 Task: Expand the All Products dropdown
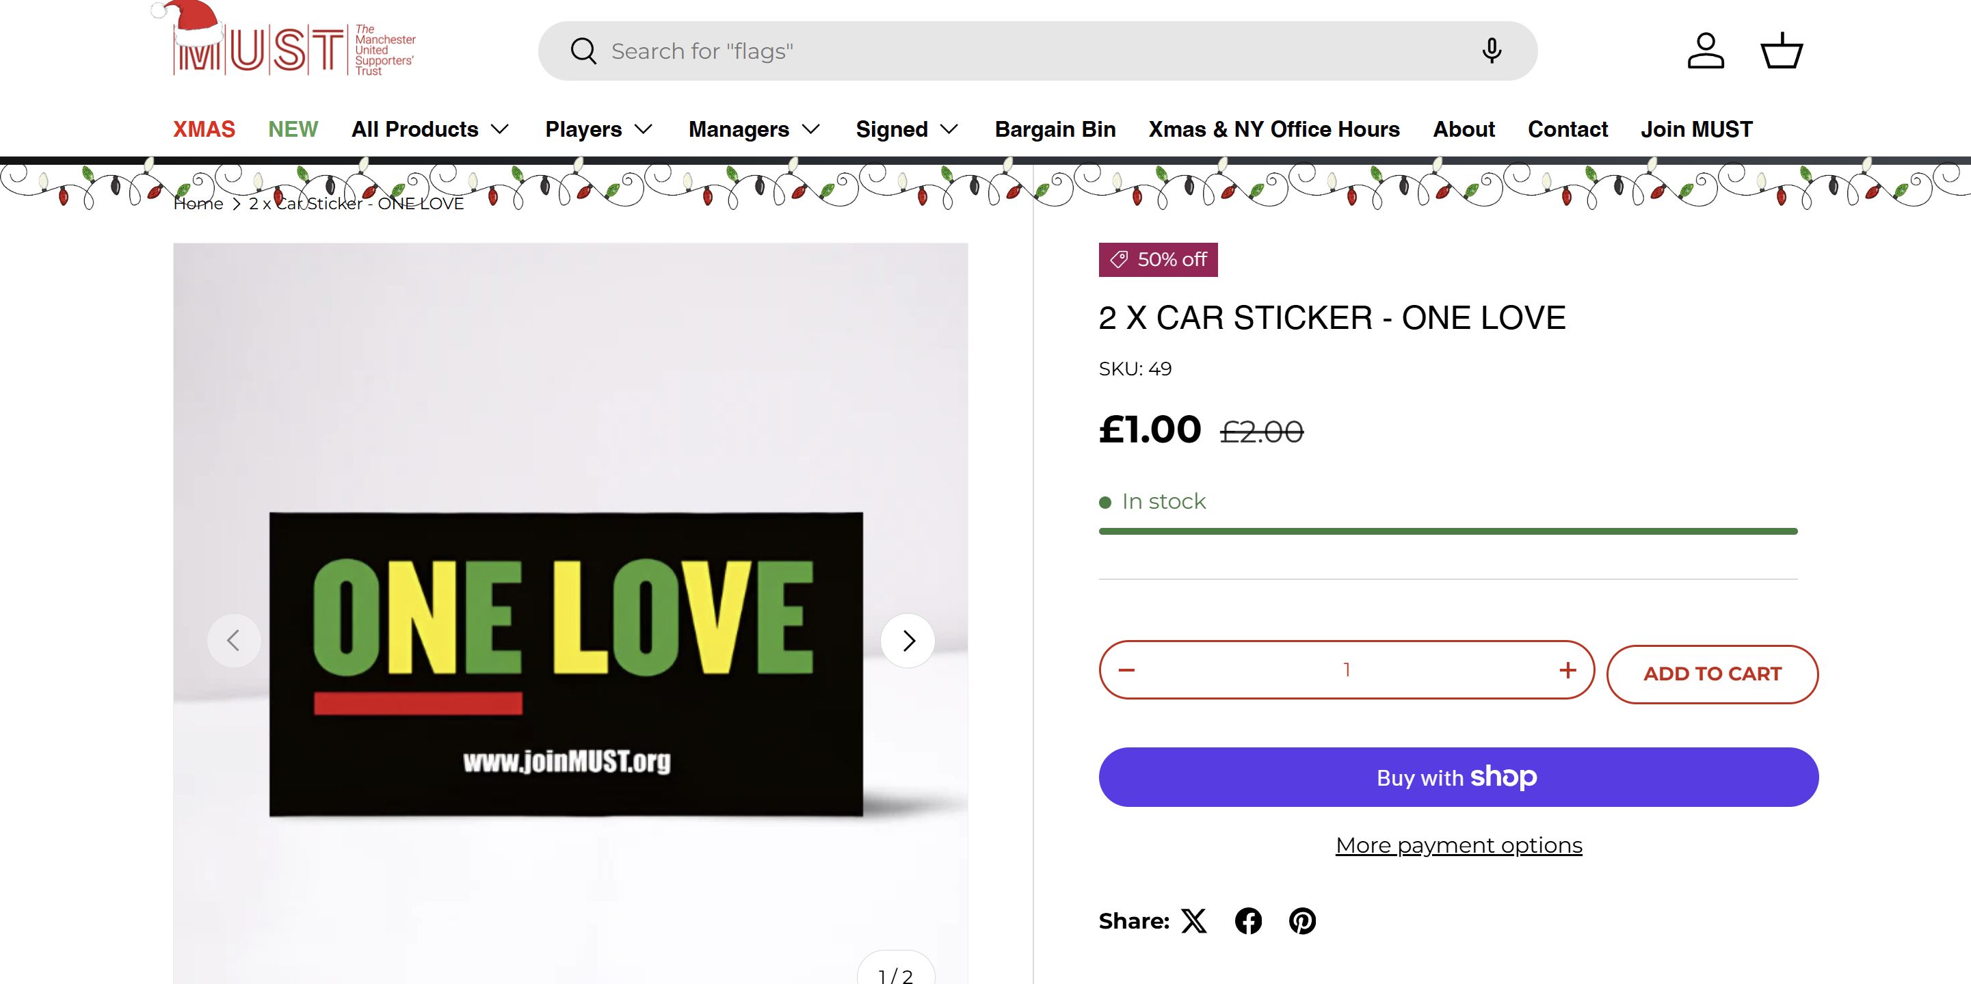click(430, 129)
